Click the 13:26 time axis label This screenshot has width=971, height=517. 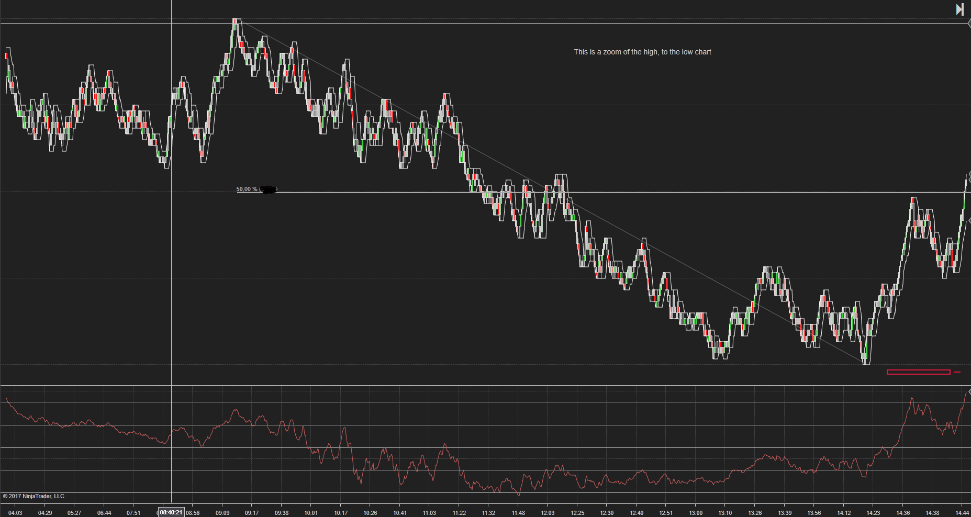tap(755, 513)
